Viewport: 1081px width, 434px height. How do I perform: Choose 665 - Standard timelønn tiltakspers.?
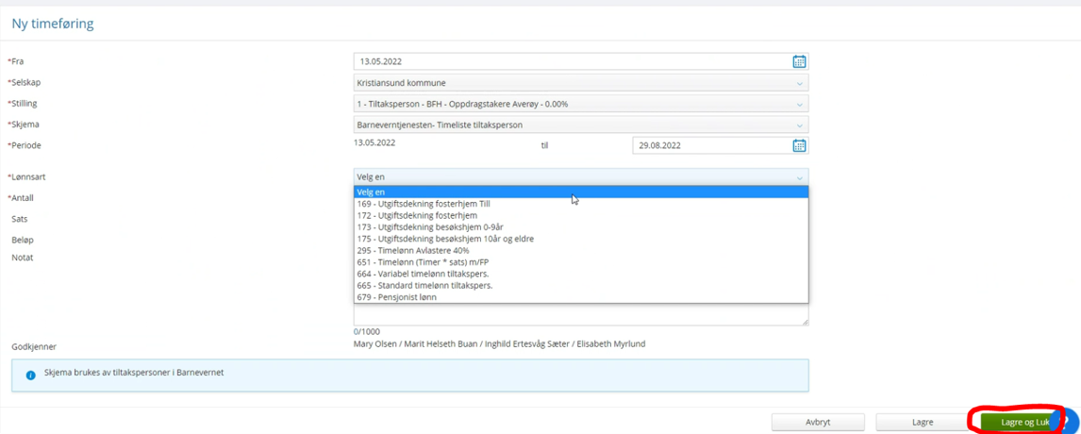(580, 286)
